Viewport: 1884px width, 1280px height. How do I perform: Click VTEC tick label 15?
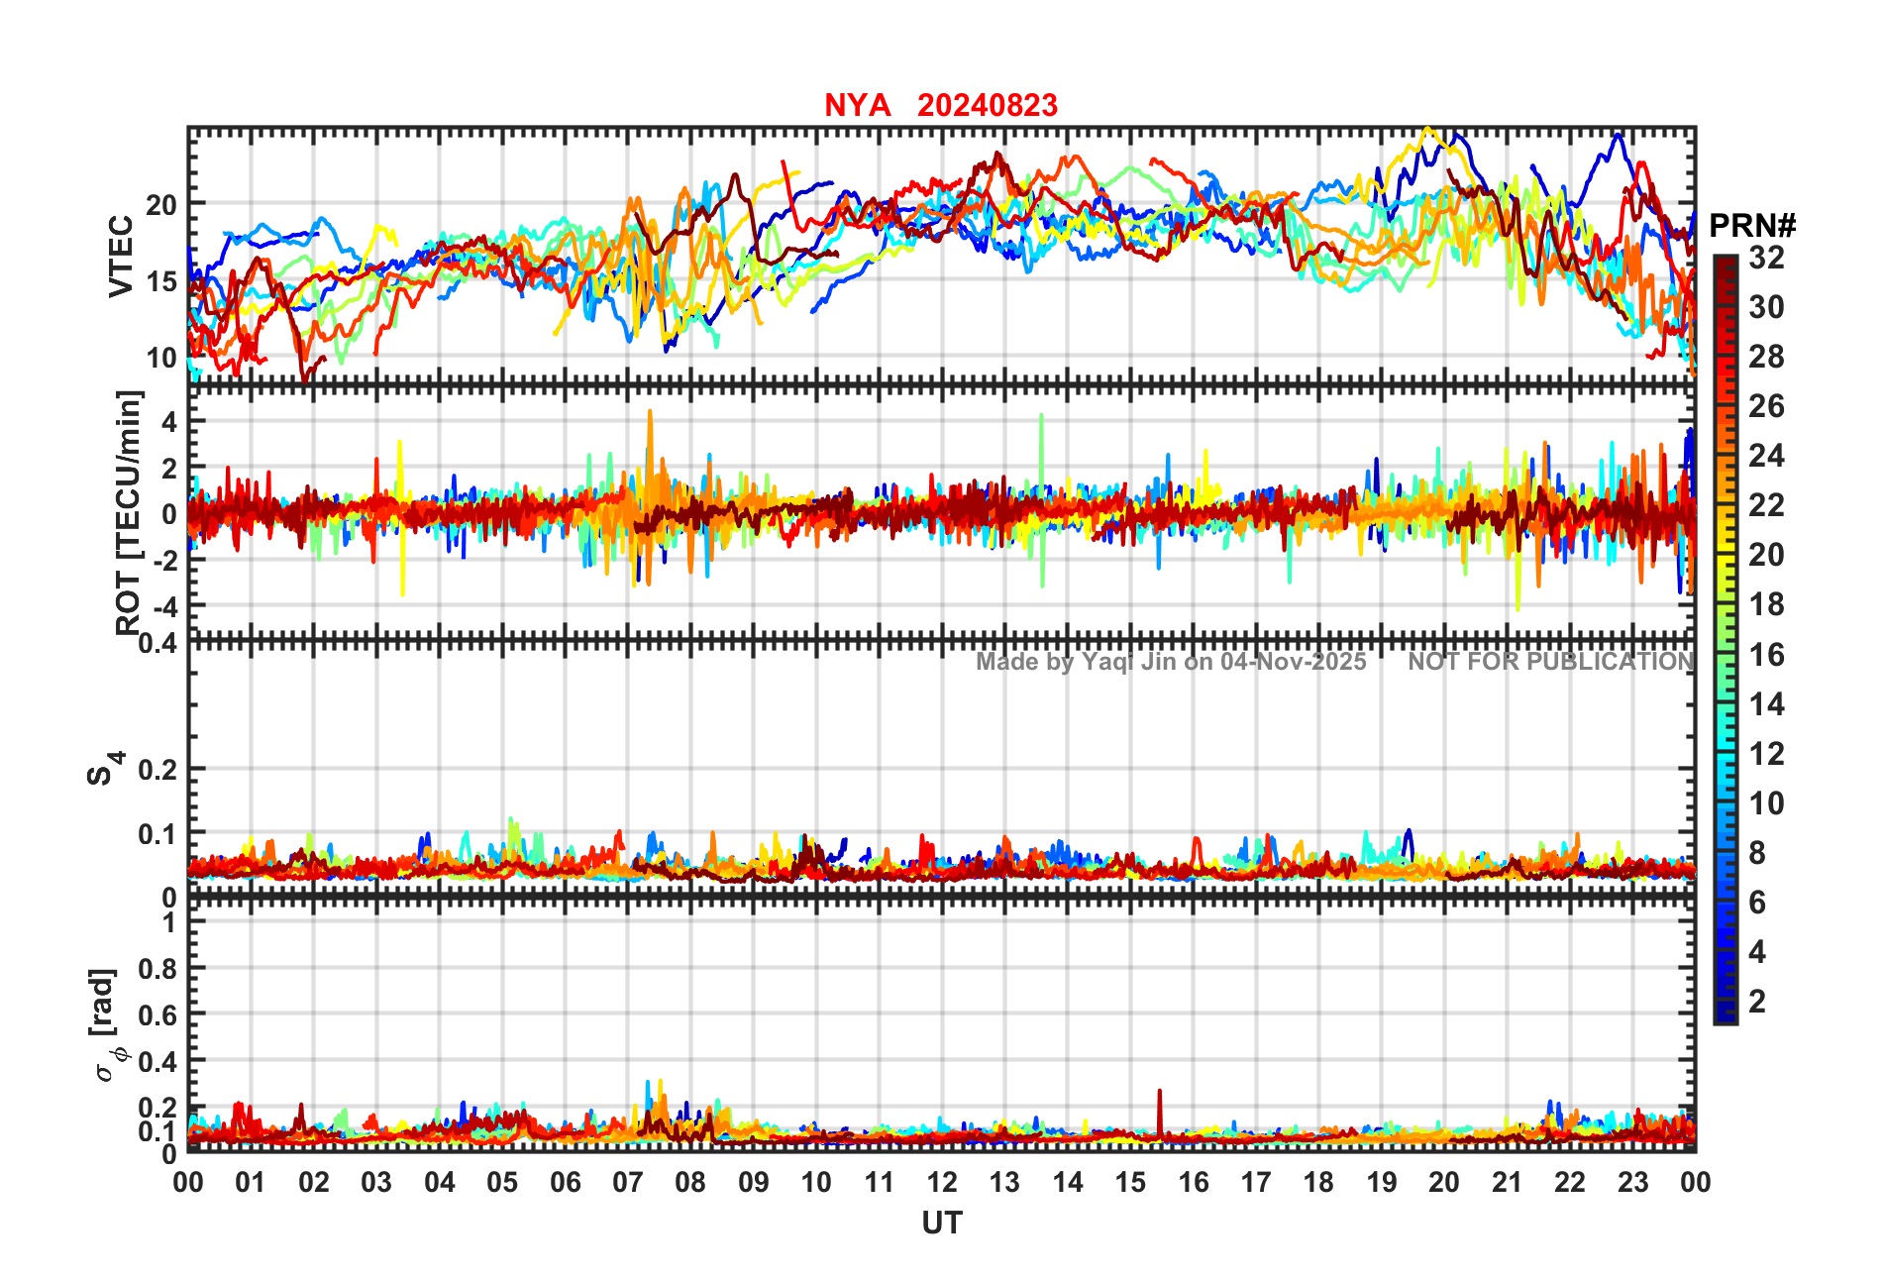(x=161, y=281)
